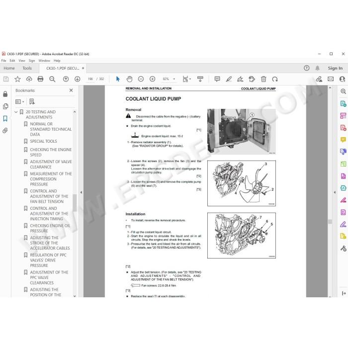Toggle the Bookmarks panel icon in sidebar
This screenshot has width=348, height=348.
click(x=5, y=118)
